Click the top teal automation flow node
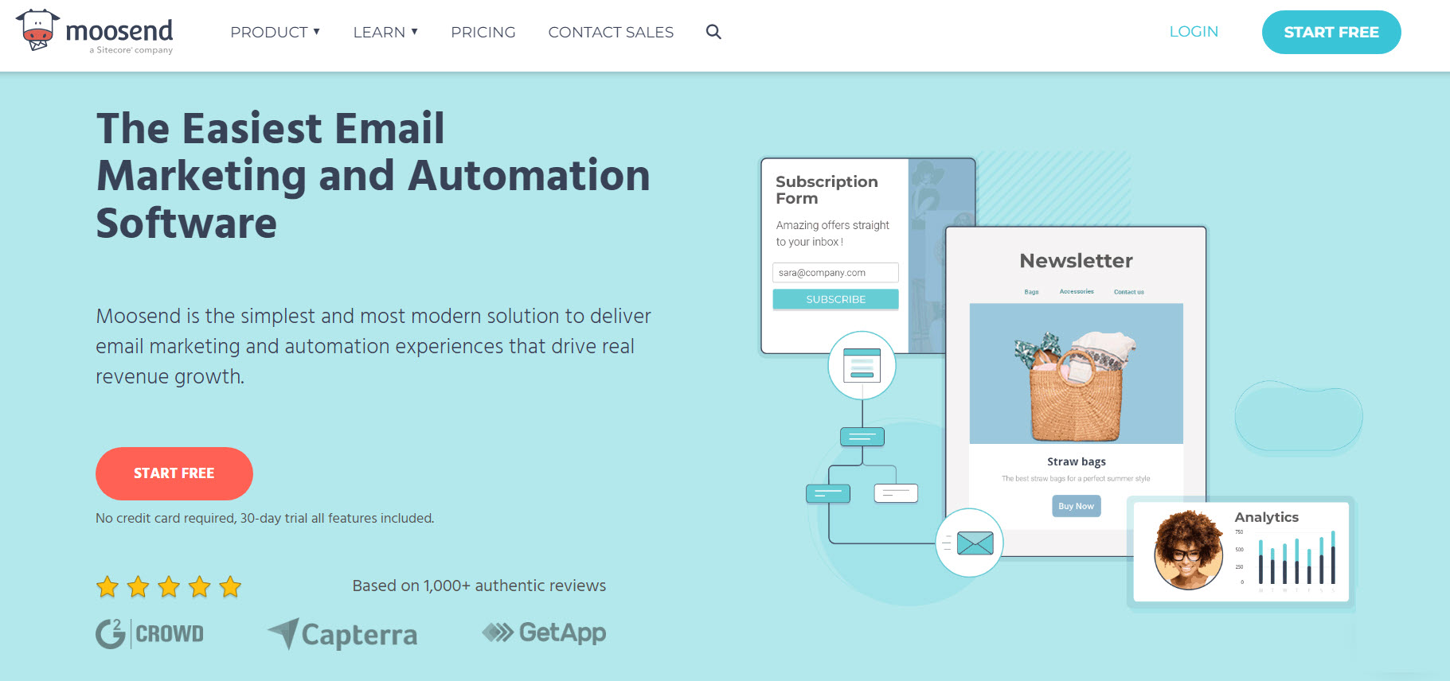1450x681 pixels. point(862,436)
